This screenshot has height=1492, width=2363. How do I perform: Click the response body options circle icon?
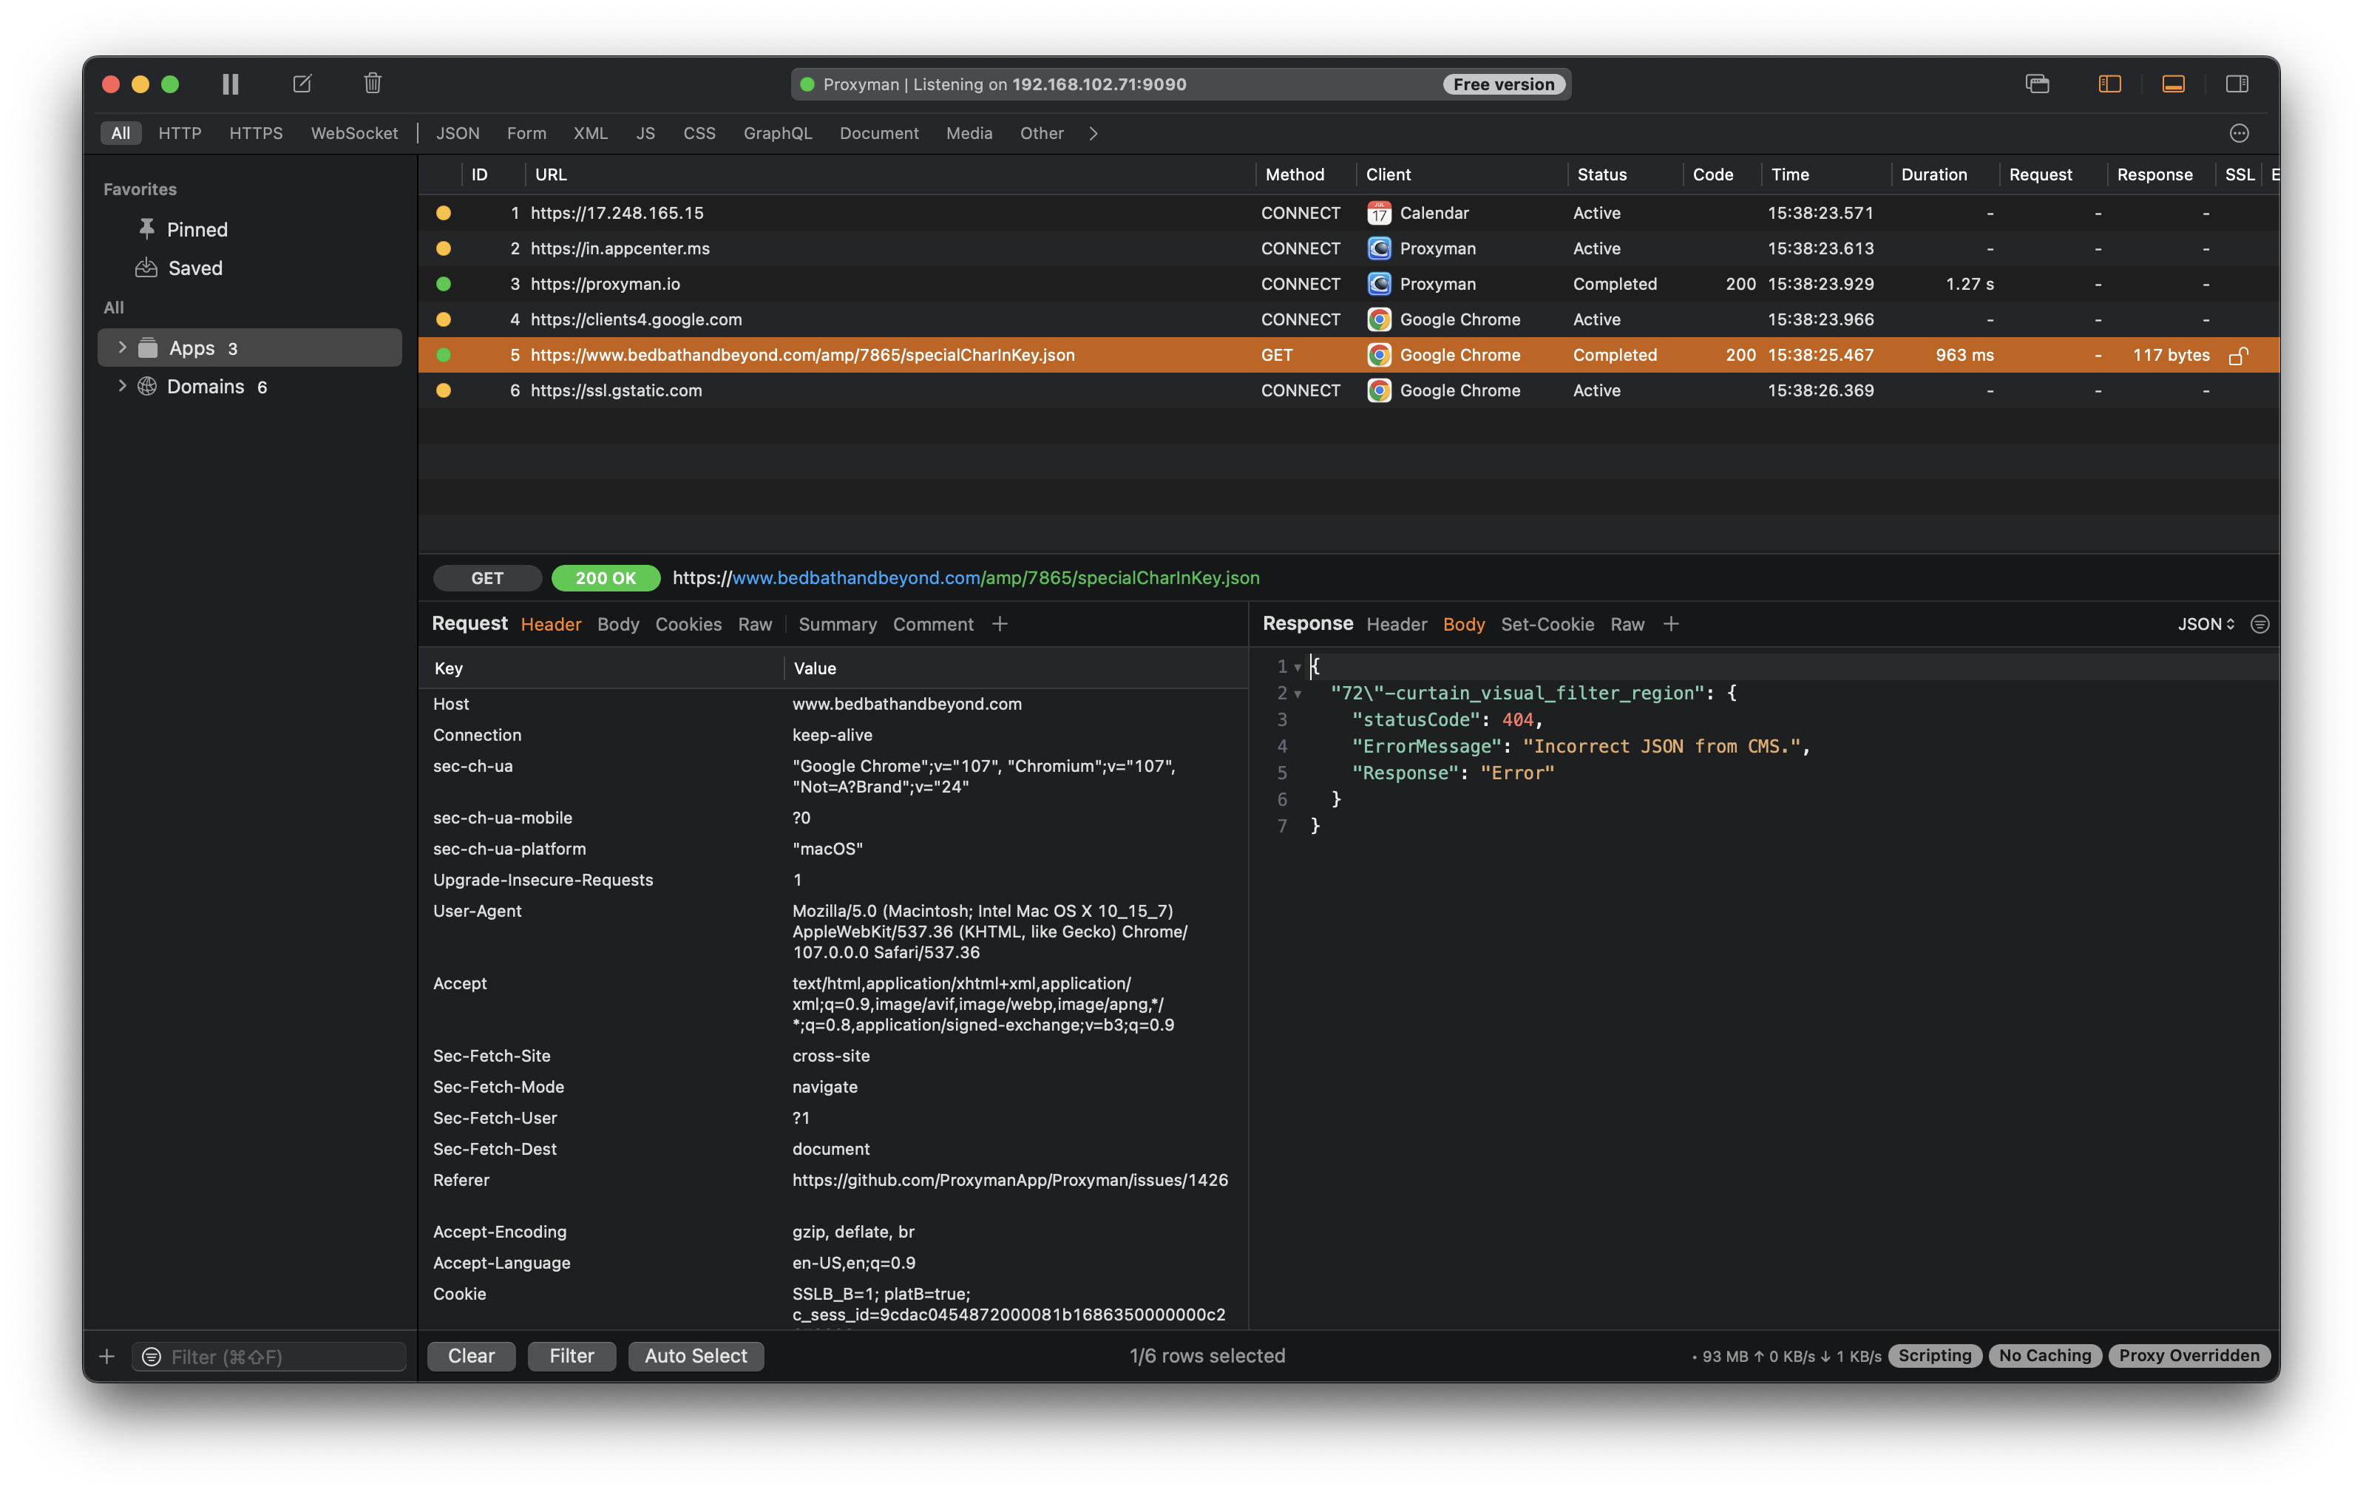click(x=2259, y=624)
